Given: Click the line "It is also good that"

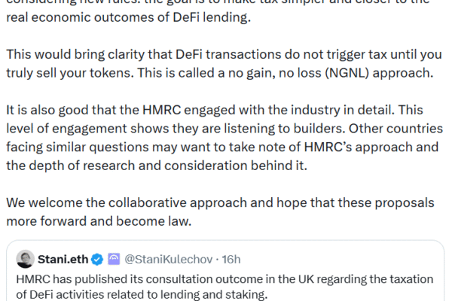Looking at the screenshot, I should tap(215, 110).
